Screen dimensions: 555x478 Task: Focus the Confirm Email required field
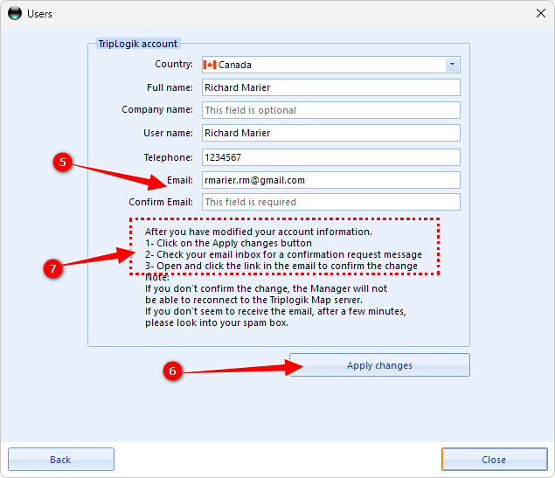(x=331, y=202)
